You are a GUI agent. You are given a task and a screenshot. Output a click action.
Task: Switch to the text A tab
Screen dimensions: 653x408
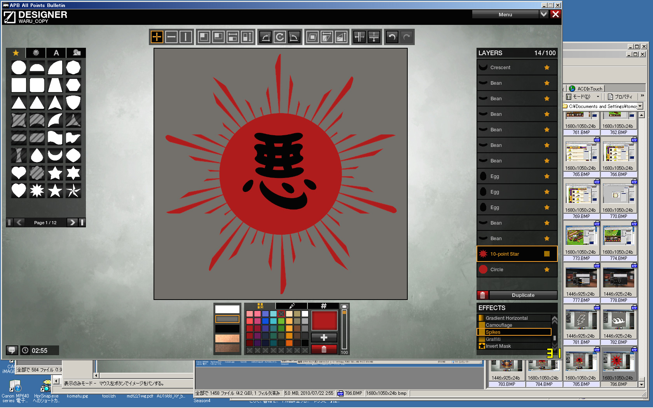click(x=56, y=53)
